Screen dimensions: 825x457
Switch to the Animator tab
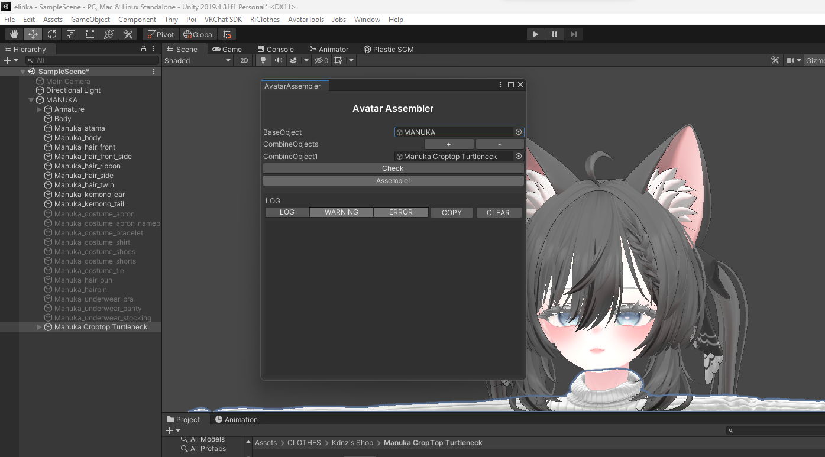point(329,49)
